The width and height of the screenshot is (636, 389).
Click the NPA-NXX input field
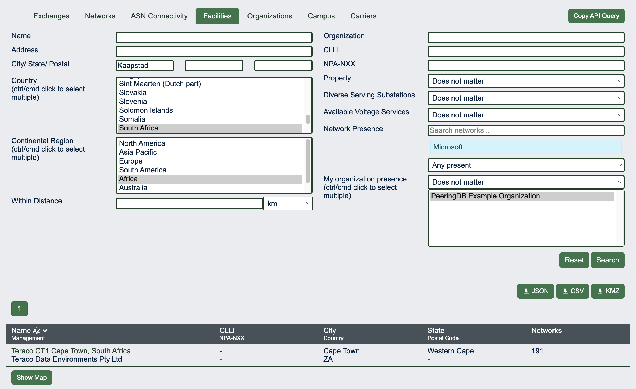[526, 66]
